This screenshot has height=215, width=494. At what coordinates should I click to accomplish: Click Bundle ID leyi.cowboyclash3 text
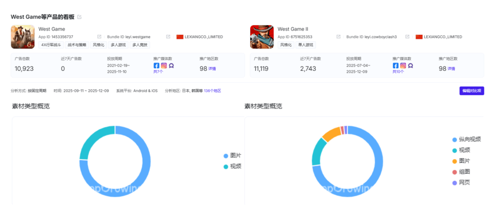[371, 37]
